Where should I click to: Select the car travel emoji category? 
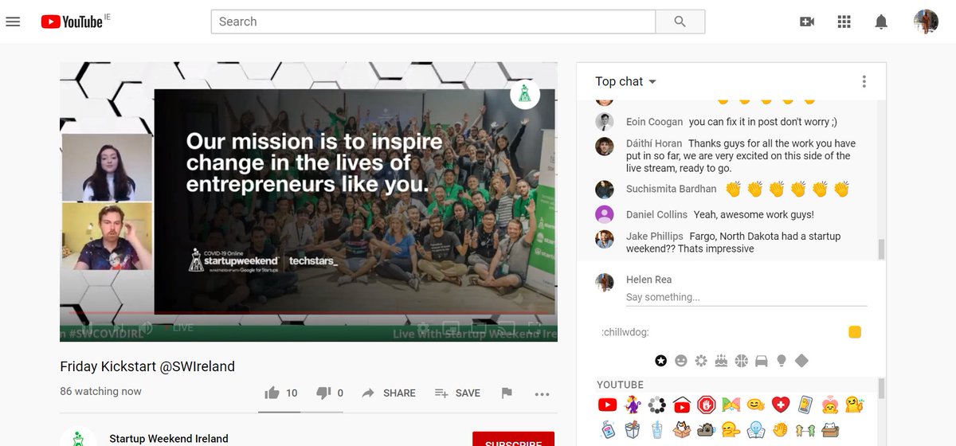pos(762,361)
